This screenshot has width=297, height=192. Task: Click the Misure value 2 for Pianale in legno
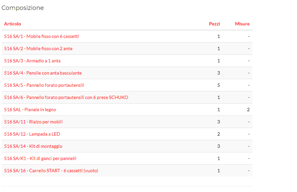tap(248, 110)
